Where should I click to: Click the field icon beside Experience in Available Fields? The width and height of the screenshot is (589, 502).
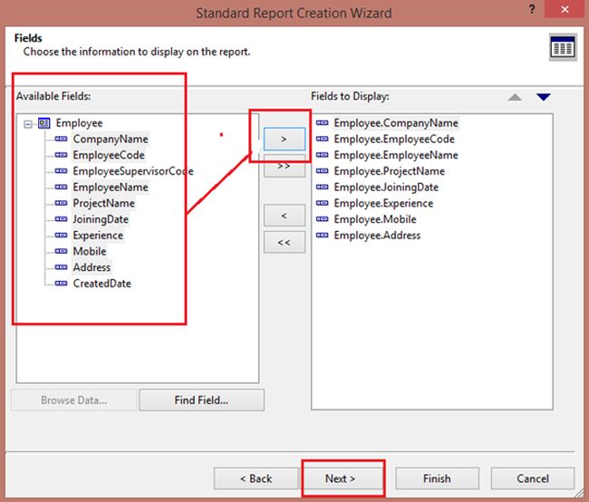[61, 236]
